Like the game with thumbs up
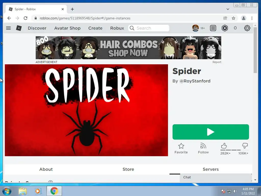Viewport: 261px width, 196px height. pos(224,146)
